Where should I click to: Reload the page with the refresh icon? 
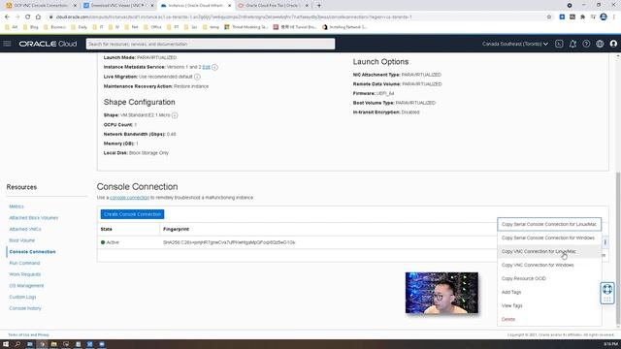click(28, 17)
